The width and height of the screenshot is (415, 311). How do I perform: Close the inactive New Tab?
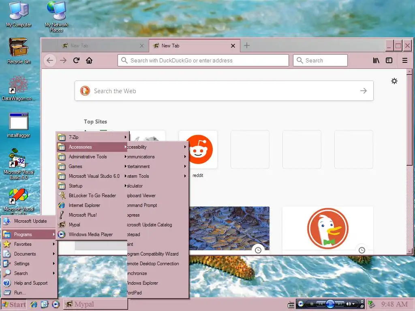(x=142, y=46)
